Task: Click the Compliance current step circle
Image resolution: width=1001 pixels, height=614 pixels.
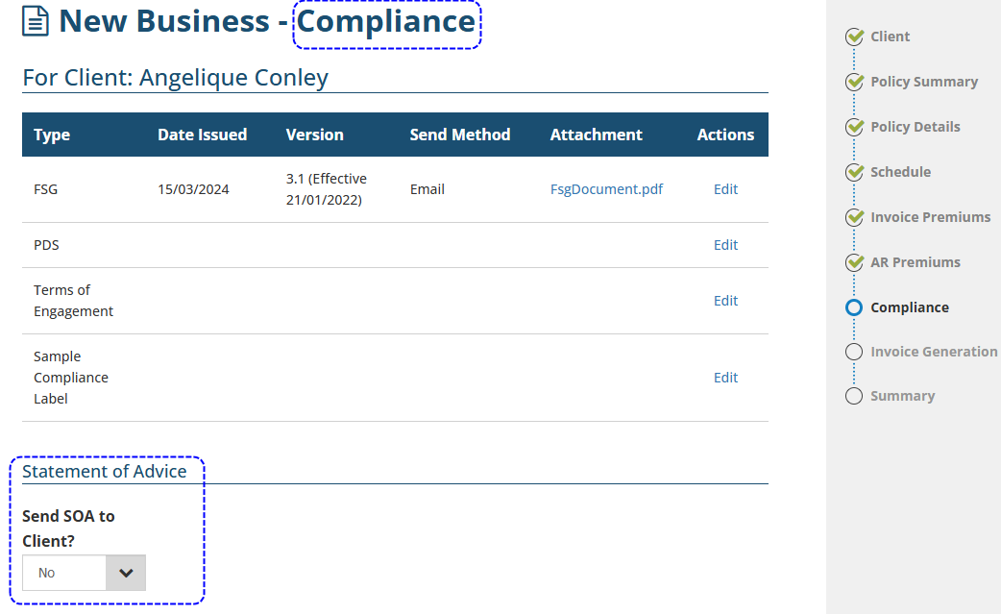Action: 854,307
